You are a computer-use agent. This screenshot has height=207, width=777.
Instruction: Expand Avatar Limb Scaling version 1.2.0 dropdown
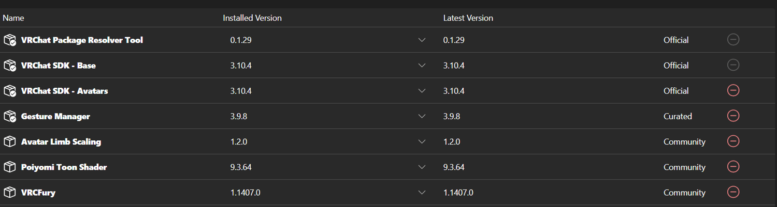(x=422, y=141)
